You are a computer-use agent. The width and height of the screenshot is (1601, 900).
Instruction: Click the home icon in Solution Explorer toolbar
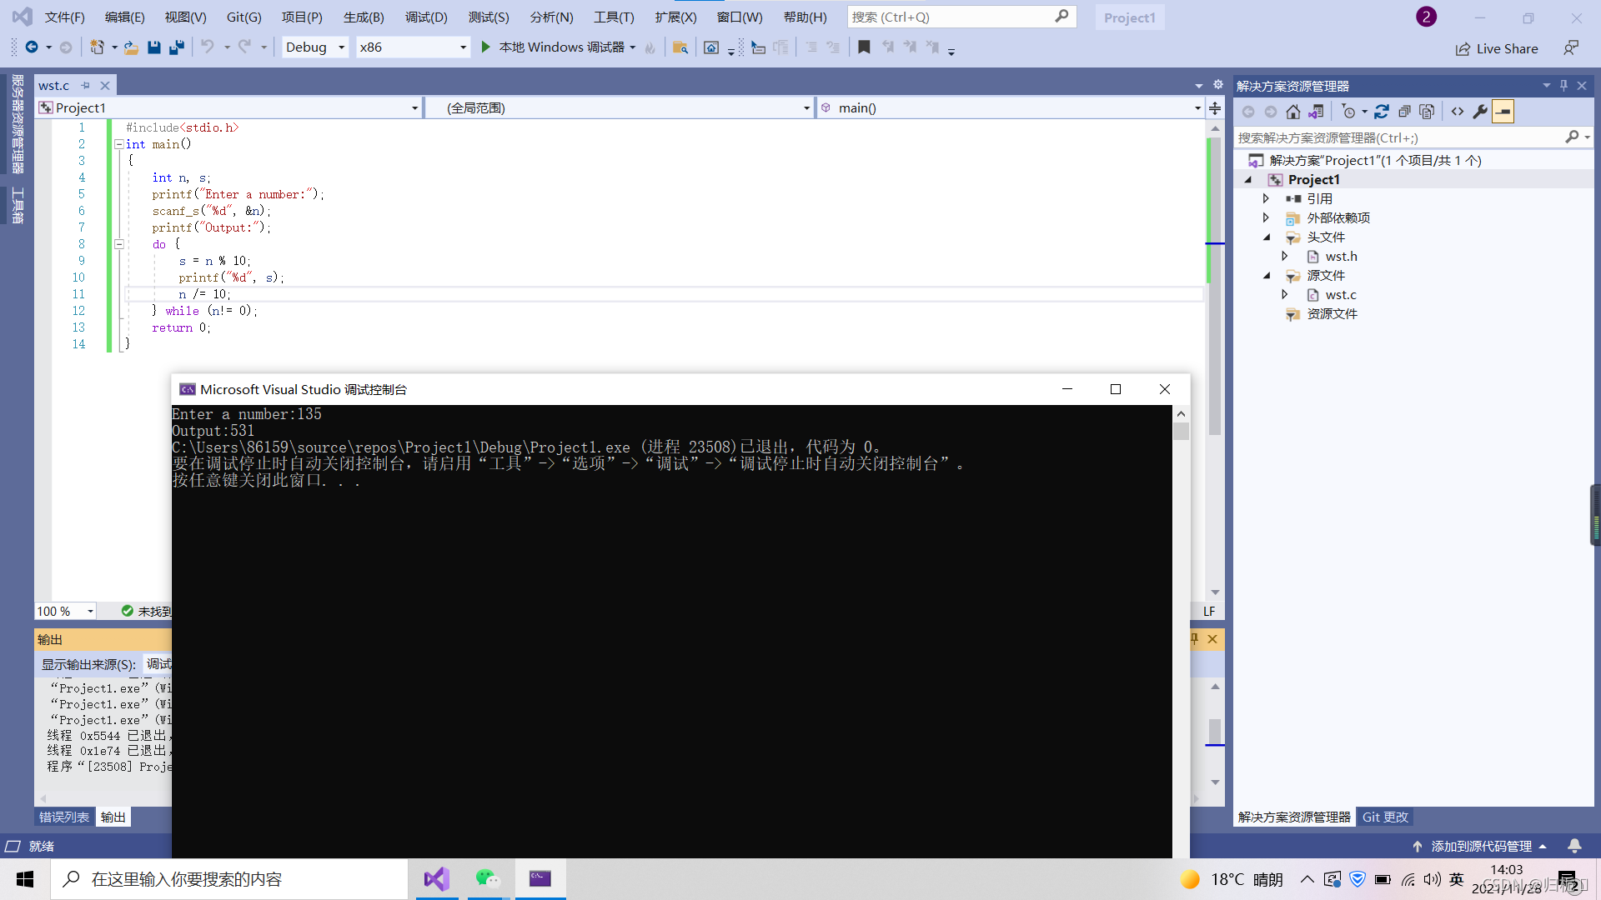pyautogui.click(x=1293, y=112)
